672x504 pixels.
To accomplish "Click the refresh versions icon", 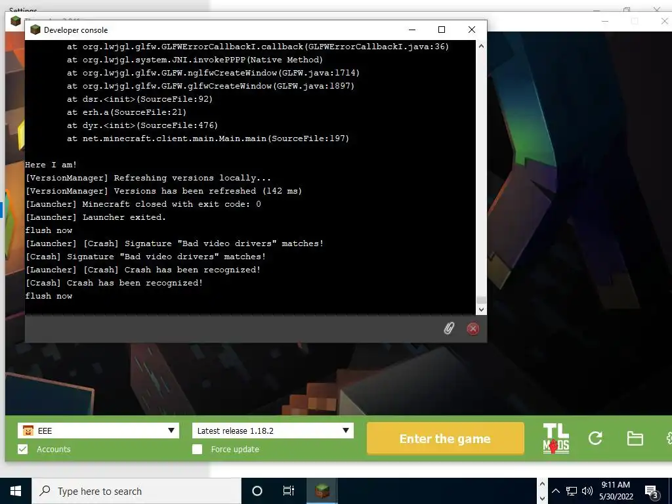I will 595,438.
